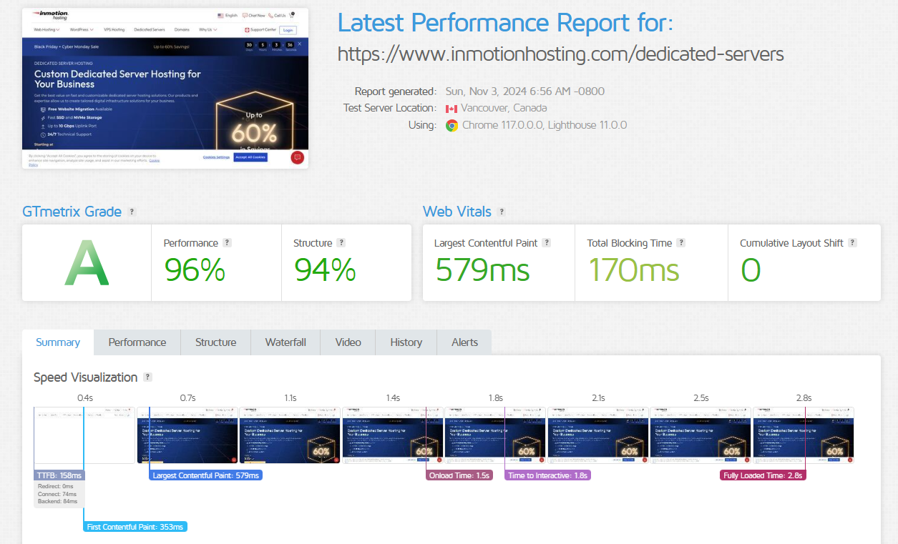The height and width of the screenshot is (544, 898).
Task: Click the filmstrip frame at 2.8s
Action: [804, 435]
